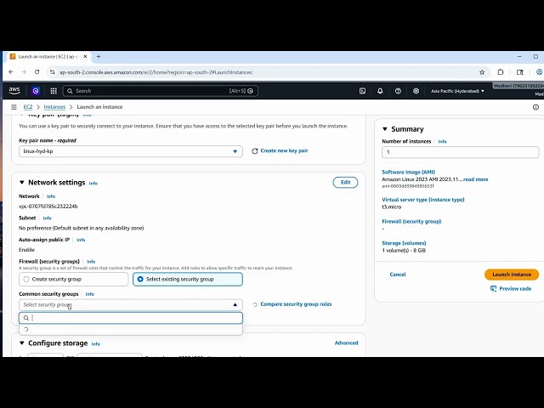Click the info circle icon at page right

(535, 107)
